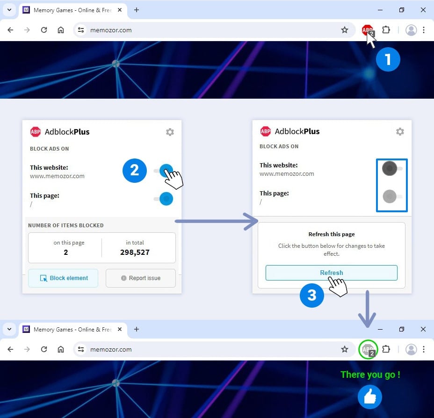
Task: Open settings gear in left AdblockPlus popup
Action: pos(170,132)
